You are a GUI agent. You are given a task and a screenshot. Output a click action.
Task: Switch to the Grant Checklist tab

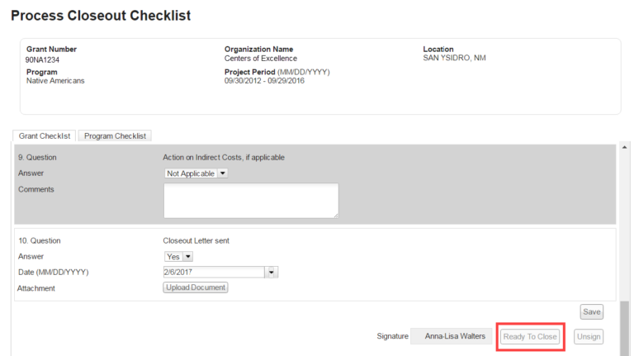(x=45, y=135)
